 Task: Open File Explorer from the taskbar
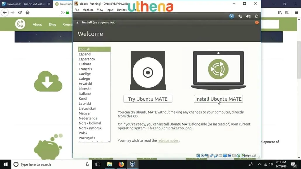click(110, 164)
